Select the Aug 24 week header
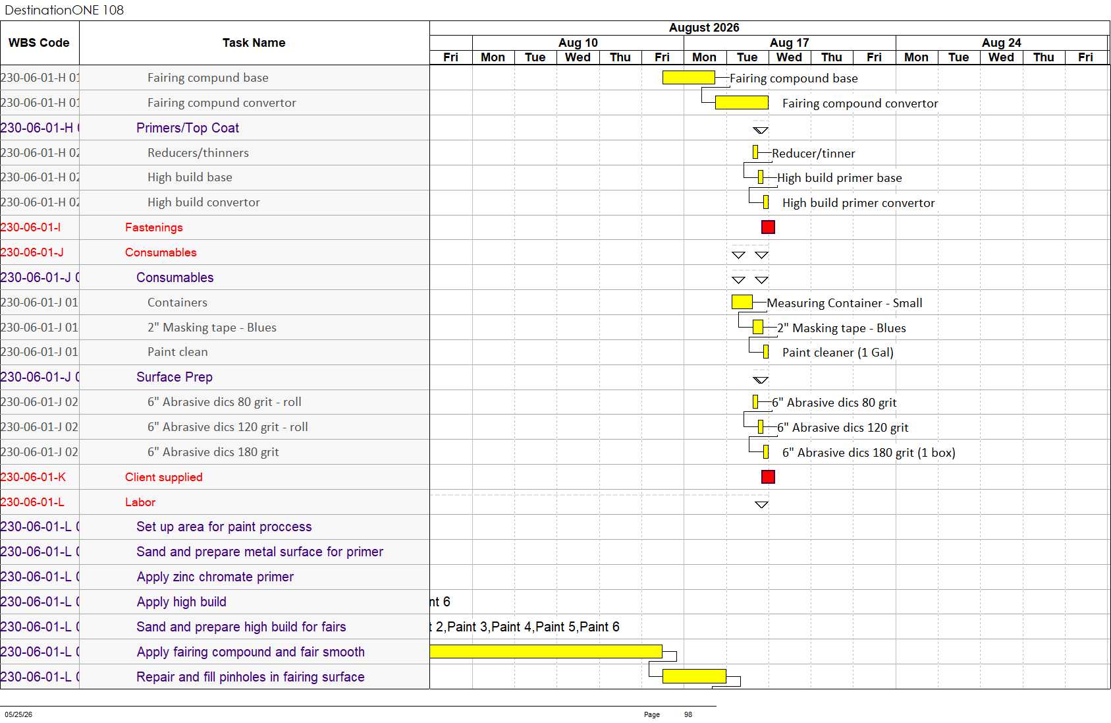The width and height of the screenshot is (1111, 723). [1002, 42]
